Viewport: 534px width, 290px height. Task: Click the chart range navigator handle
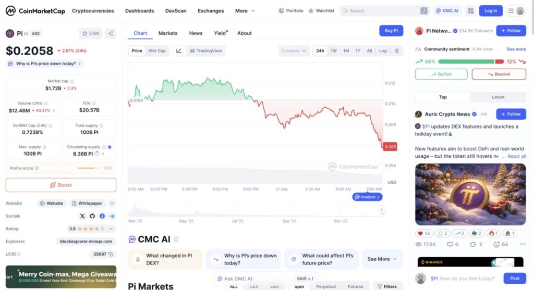click(382, 209)
